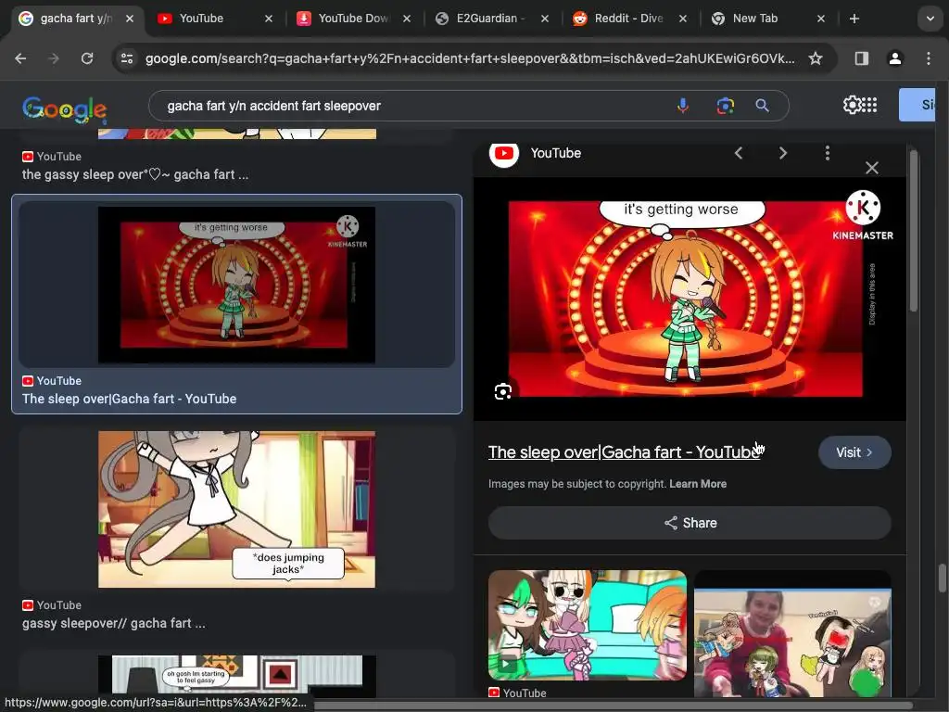949x712 pixels.
Task: Submit search with magnifier icon
Action: click(762, 106)
